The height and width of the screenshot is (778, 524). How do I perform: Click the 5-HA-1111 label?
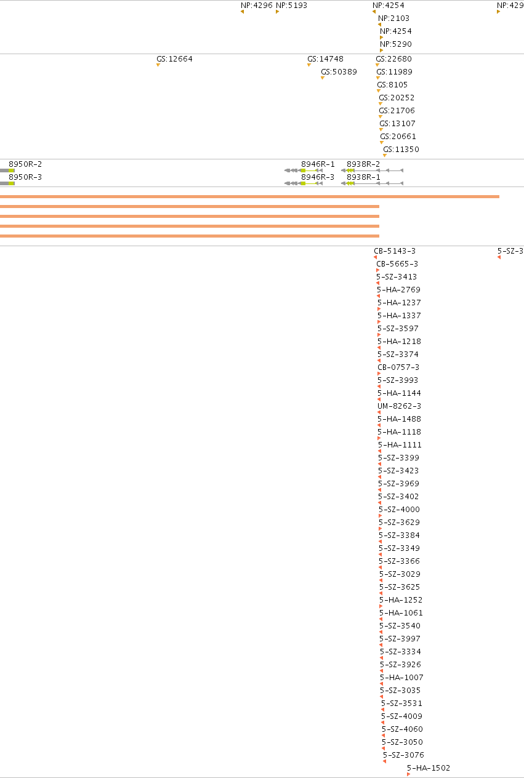[400, 445]
